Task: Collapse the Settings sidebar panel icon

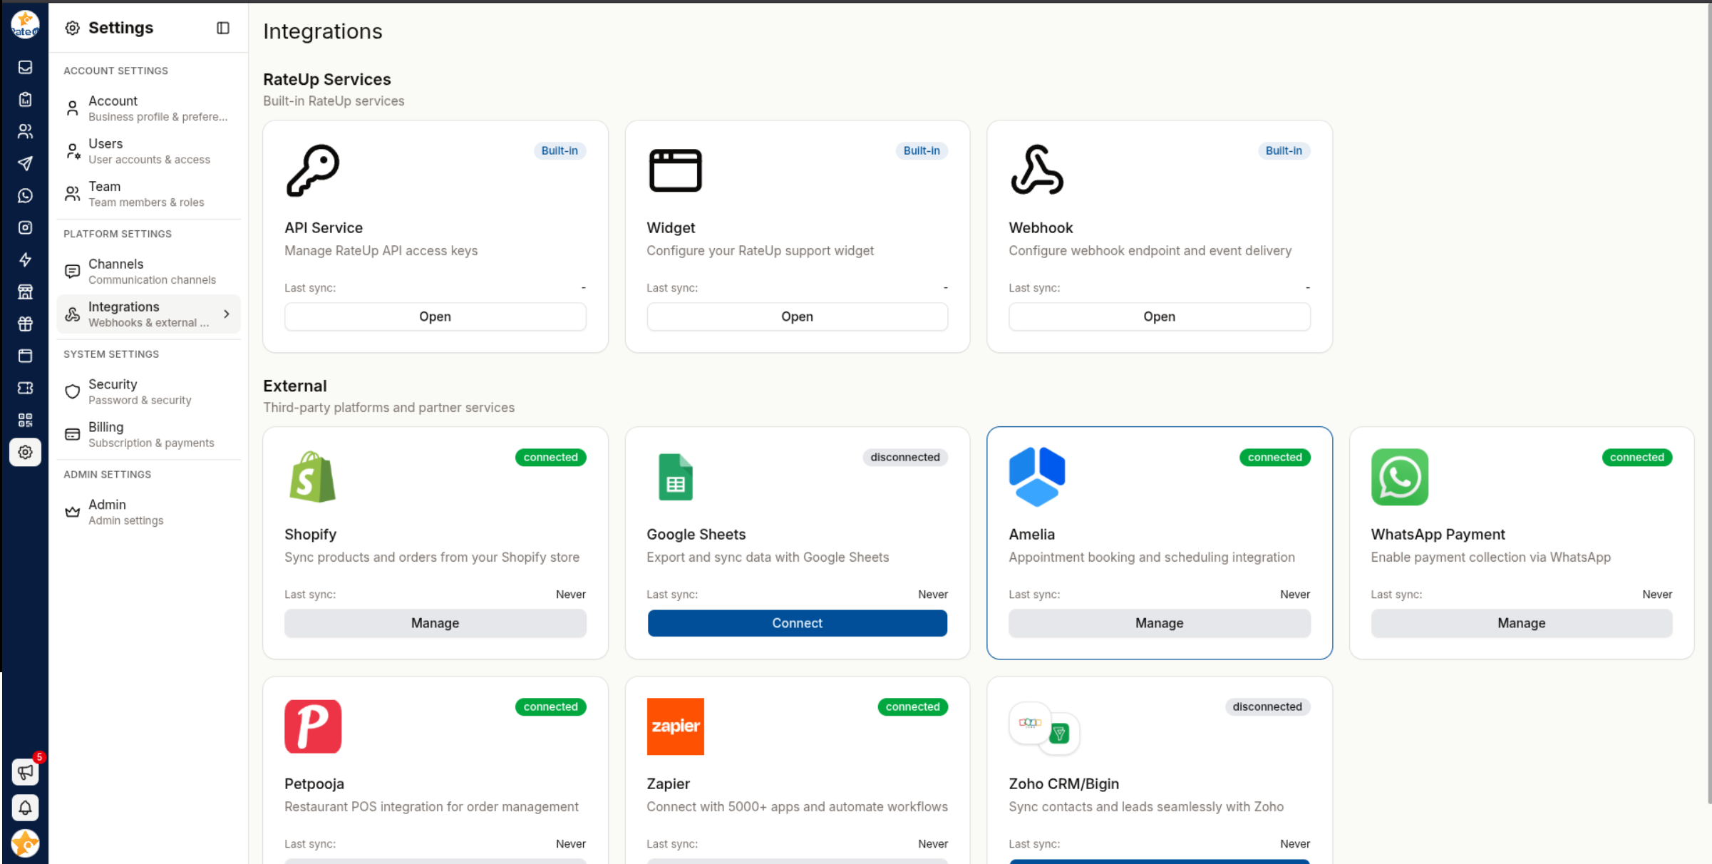Action: (223, 28)
